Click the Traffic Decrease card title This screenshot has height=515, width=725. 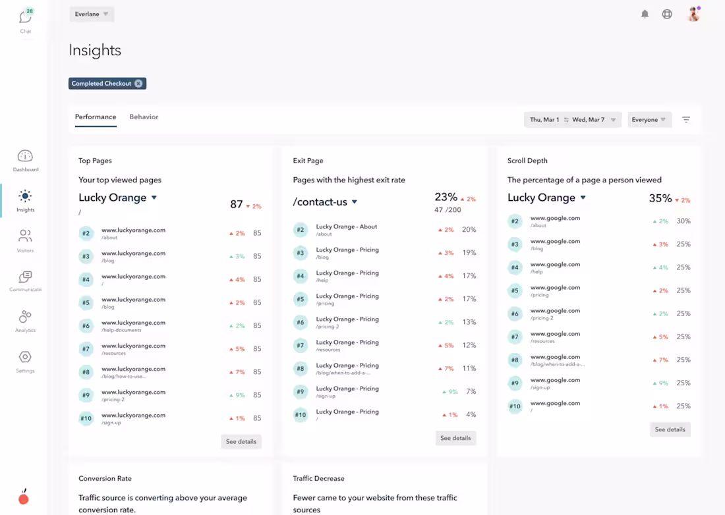click(x=318, y=479)
